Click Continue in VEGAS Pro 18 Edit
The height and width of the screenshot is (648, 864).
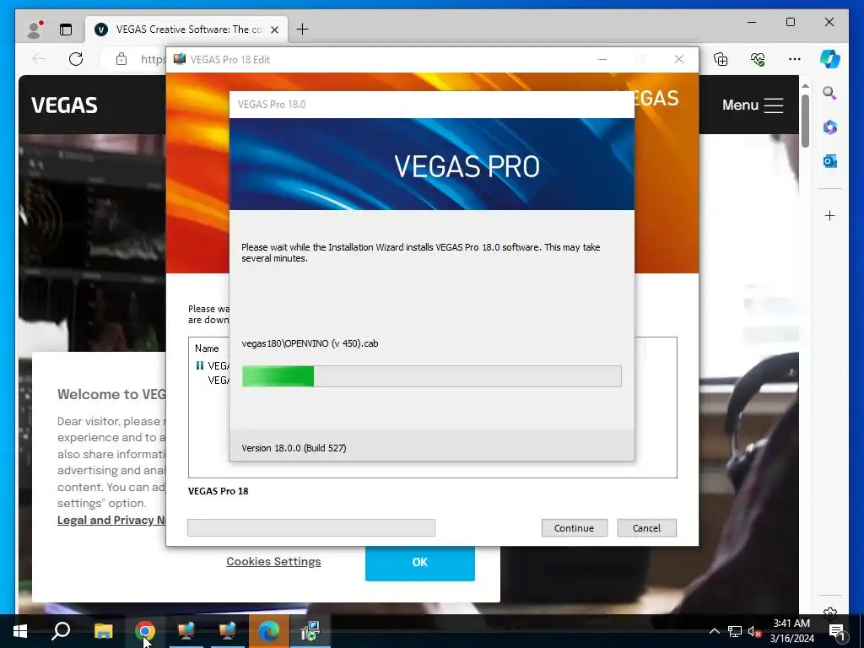(574, 528)
